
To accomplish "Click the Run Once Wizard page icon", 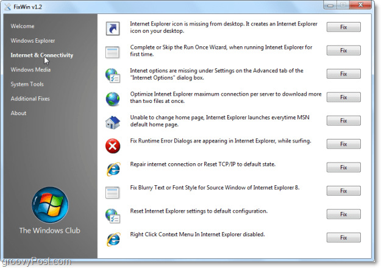I will click(x=113, y=52).
